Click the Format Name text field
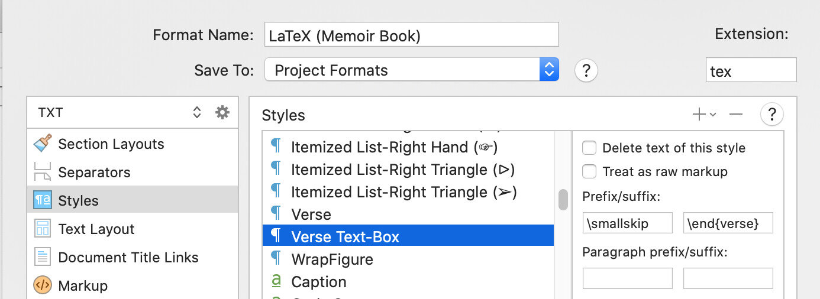820x299 pixels. (412, 35)
